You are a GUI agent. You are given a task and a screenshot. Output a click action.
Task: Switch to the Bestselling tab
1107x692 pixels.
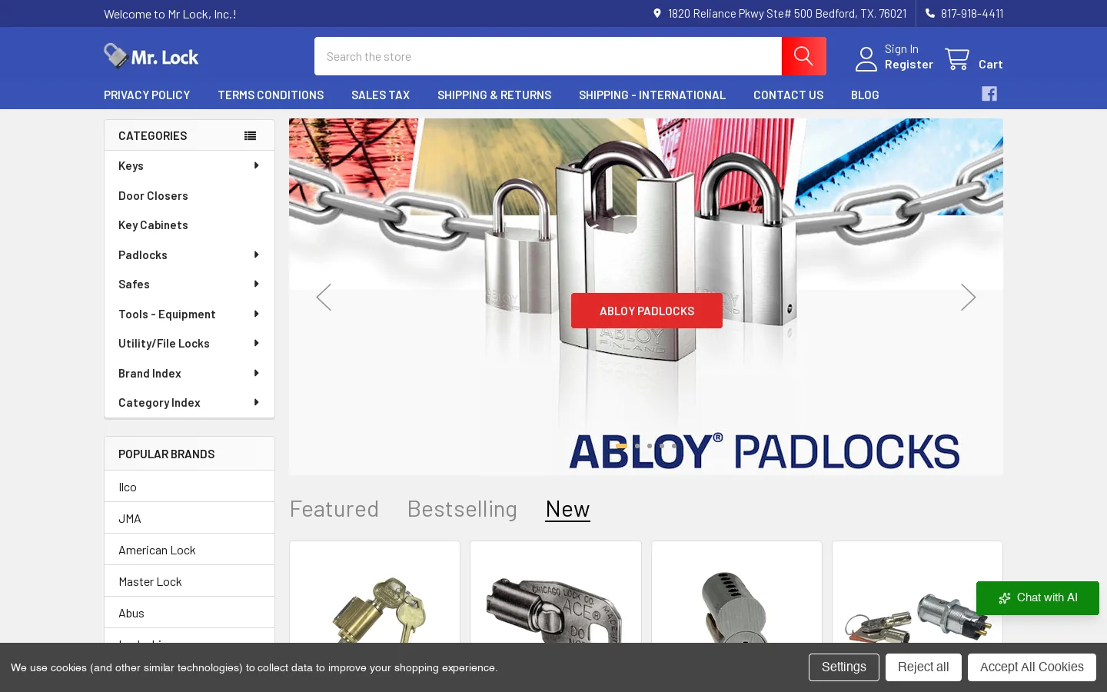tap(462, 509)
